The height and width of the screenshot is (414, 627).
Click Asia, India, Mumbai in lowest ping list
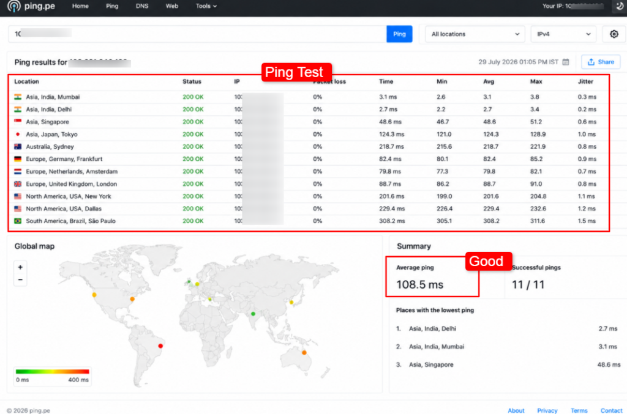pyautogui.click(x=436, y=347)
